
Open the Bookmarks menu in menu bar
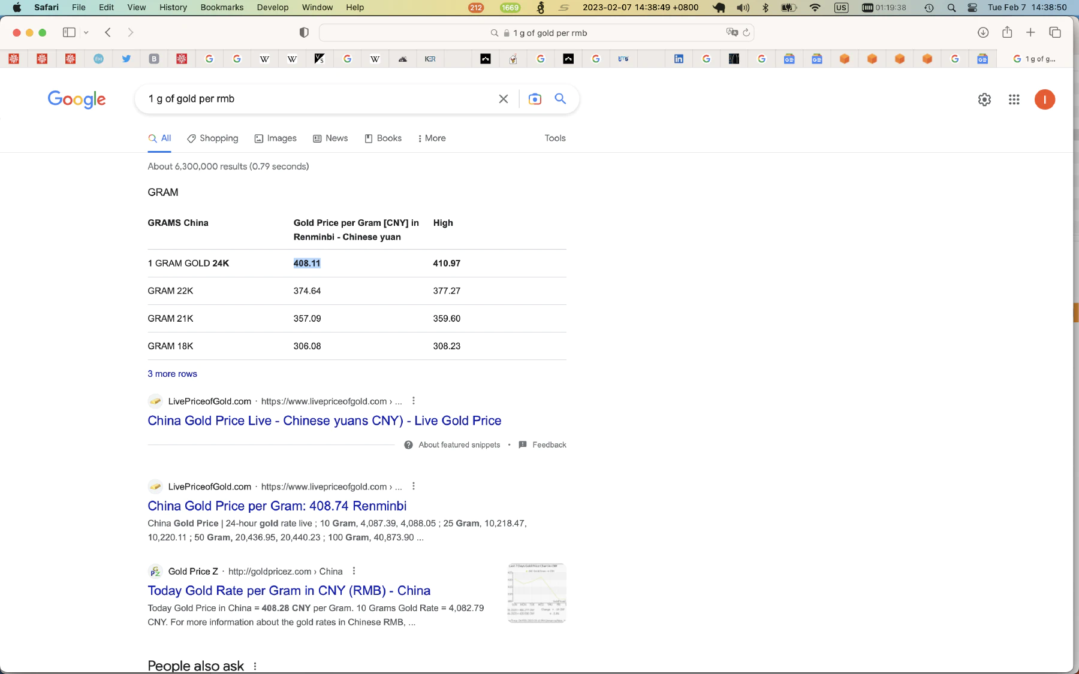[x=222, y=7]
